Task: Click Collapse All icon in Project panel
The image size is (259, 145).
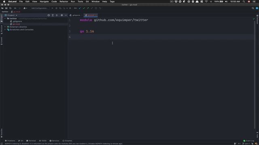Action: pos(57,15)
